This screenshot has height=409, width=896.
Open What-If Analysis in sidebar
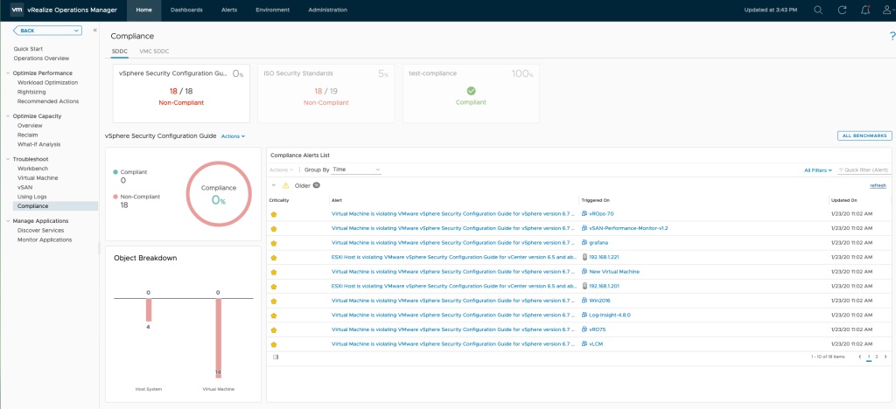click(38, 145)
